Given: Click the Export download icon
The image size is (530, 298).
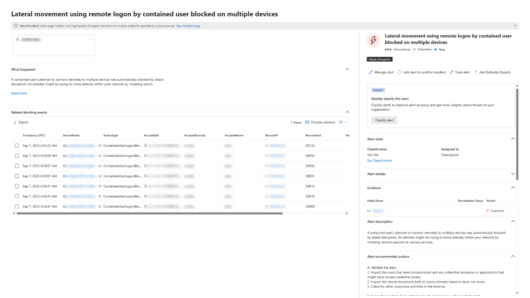Looking at the screenshot, I should coord(15,122).
